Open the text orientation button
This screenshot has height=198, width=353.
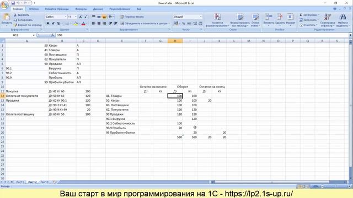coord(110,16)
